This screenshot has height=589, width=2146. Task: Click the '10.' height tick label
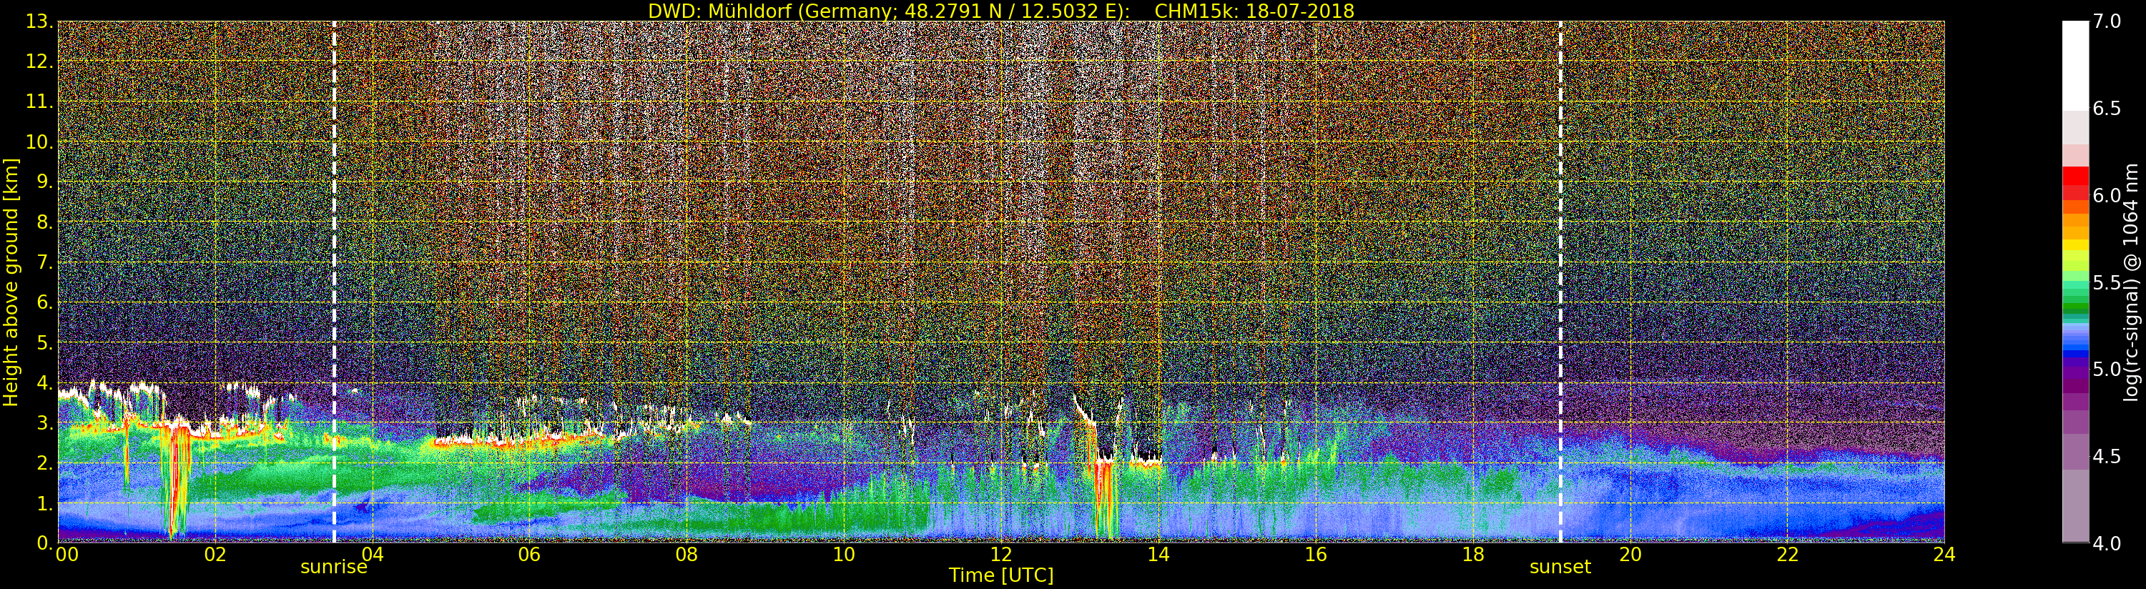[x=39, y=142]
